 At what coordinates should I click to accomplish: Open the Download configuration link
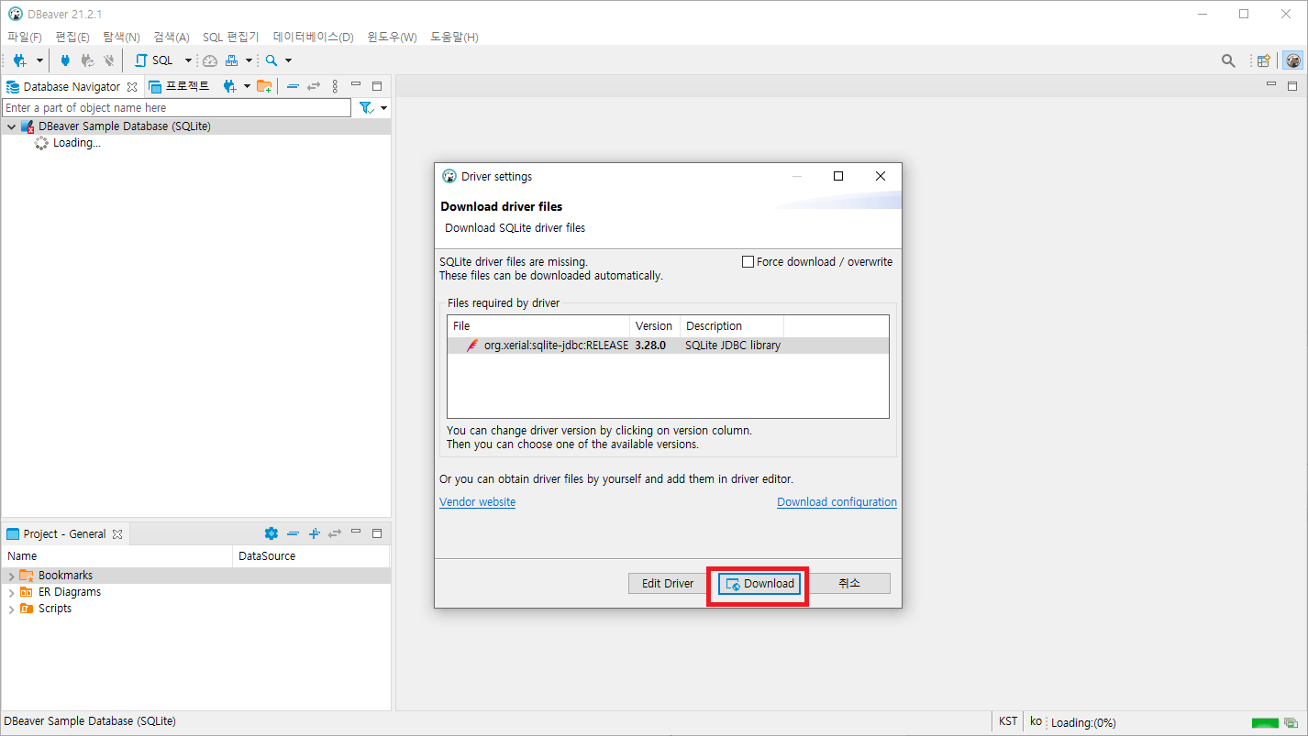pyautogui.click(x=837, y=502)
